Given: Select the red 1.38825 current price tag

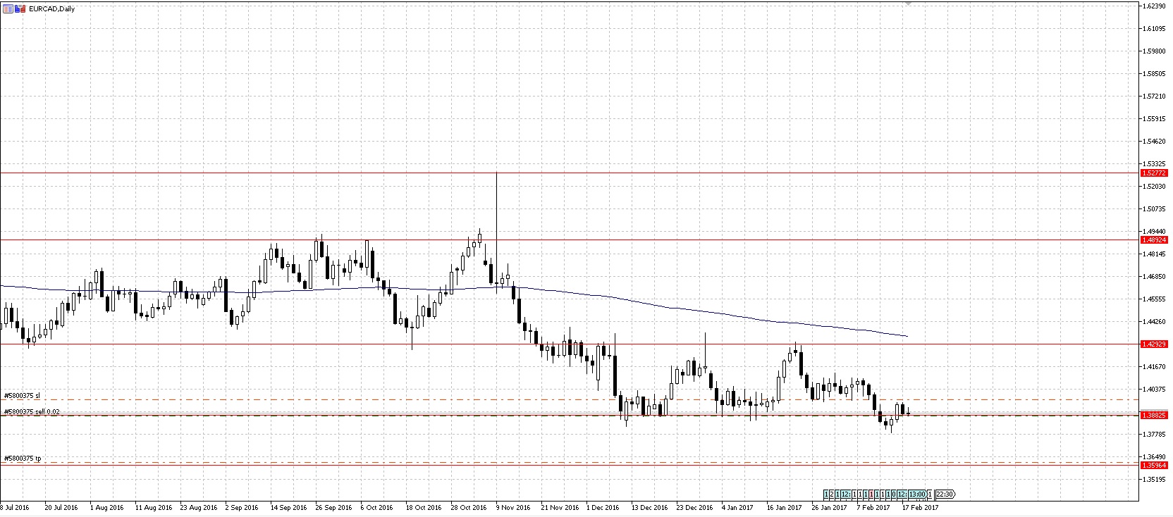Looking at the screenshot, I should click(1154, 416).
